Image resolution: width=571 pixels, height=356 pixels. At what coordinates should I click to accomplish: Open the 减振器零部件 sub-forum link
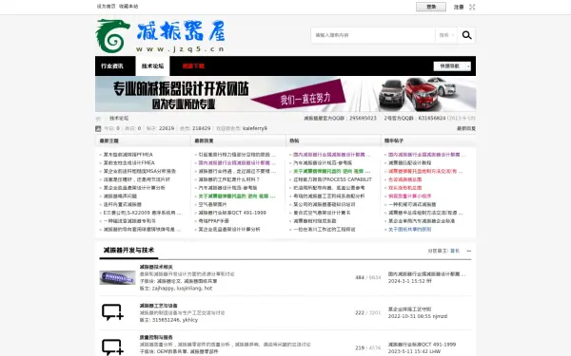[204, 351]
